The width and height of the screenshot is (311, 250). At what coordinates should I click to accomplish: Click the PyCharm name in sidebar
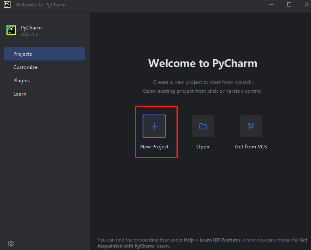coord(32,28)
